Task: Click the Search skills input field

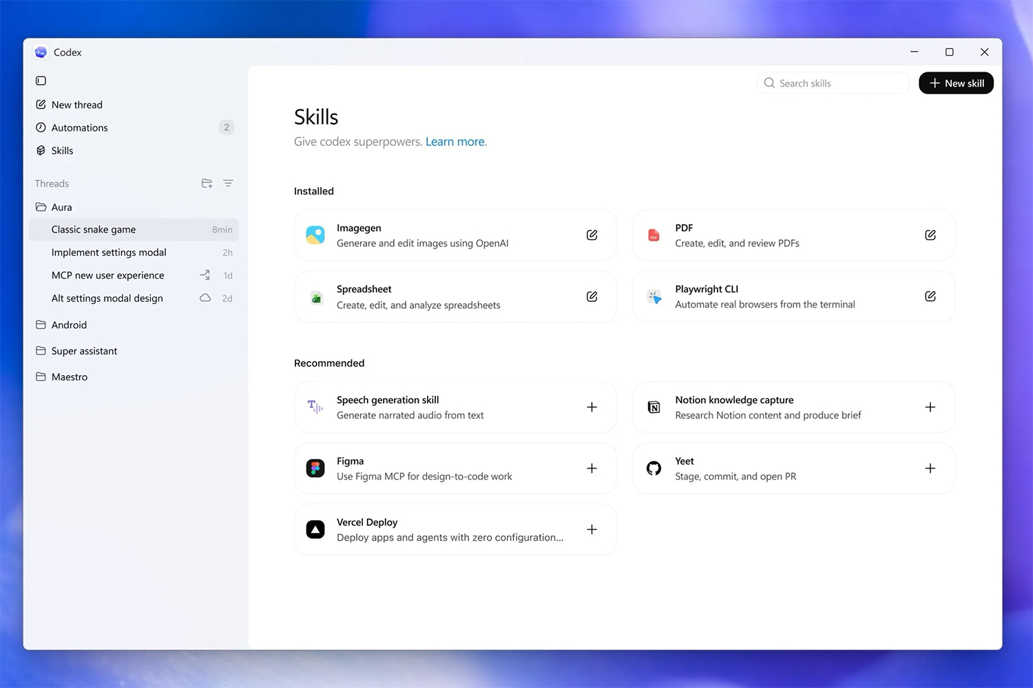Action: coord(833,83)
